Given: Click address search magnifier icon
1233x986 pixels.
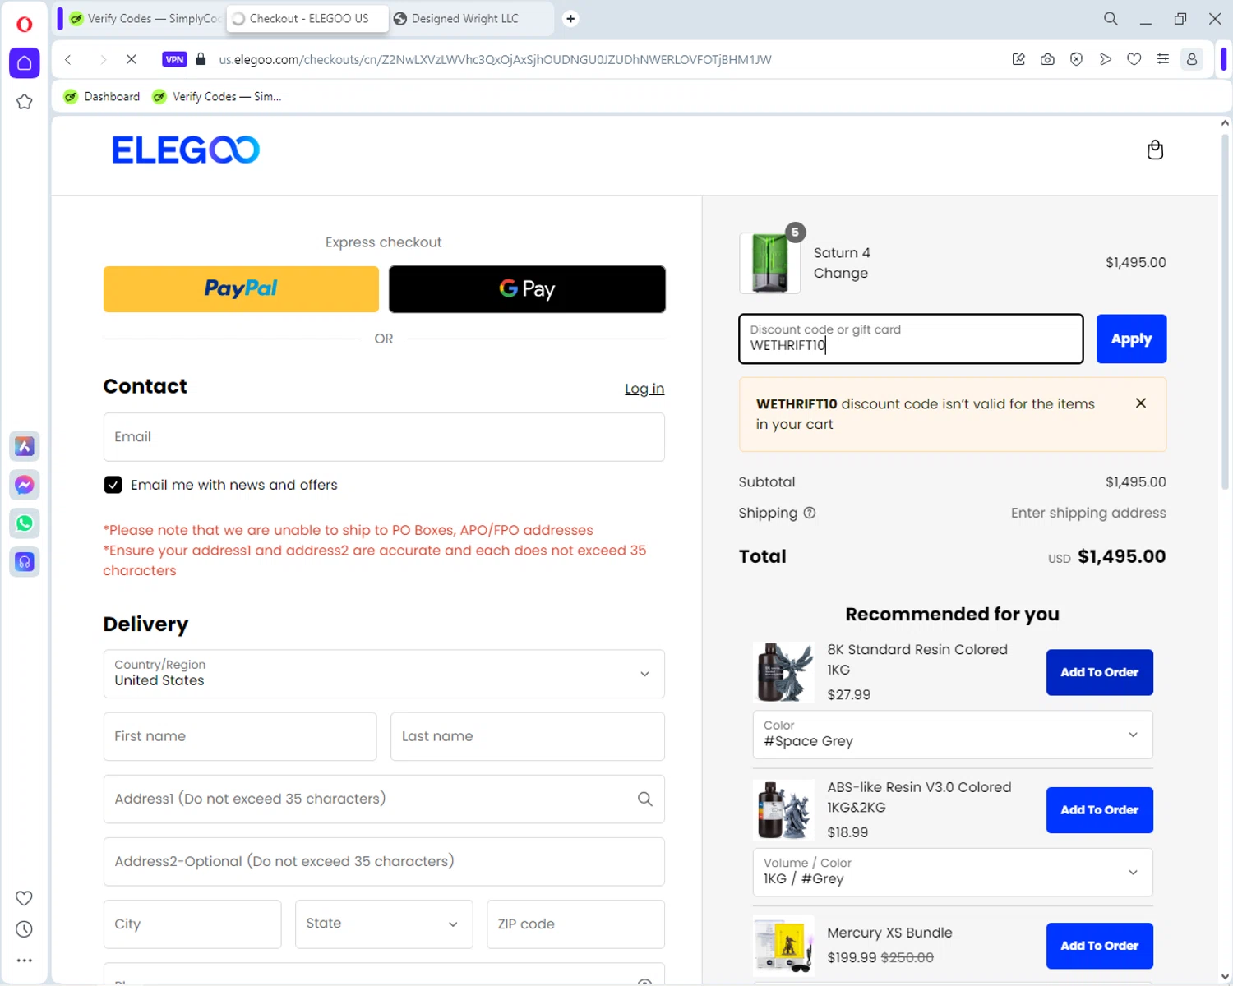Looking at the screenshot, I should tap(645, 799).
